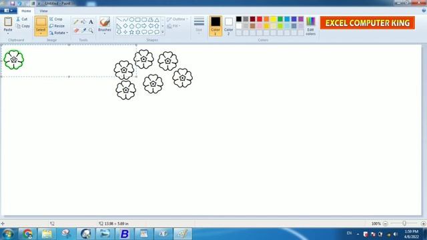The image size is (427, 240).
Task: Copy the current selection
Action: [x=23, y=26]
